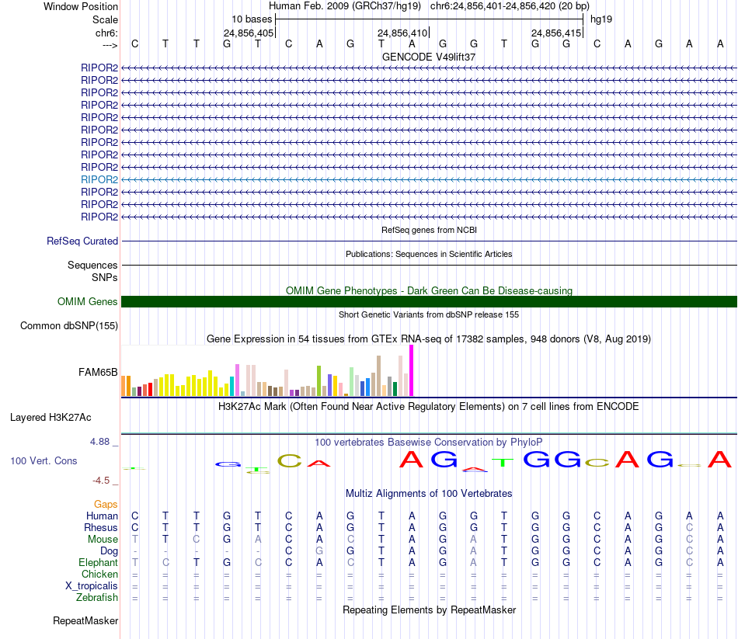Click the Window Position label
Image resolution: width=738 pixels, height=639 pixels.
pos(81,6)
